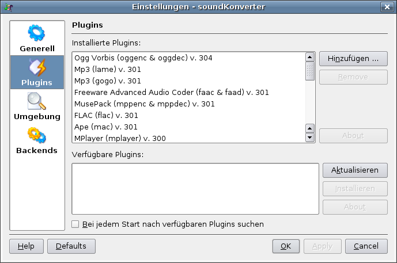Click the Apply button
Screen dimensions: 397x263
pyautogui.click(x=323, y=246)
